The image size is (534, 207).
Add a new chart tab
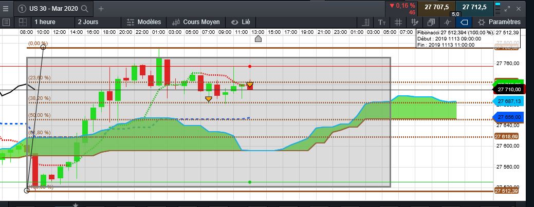pyautogui.click(x=101, y=9)
